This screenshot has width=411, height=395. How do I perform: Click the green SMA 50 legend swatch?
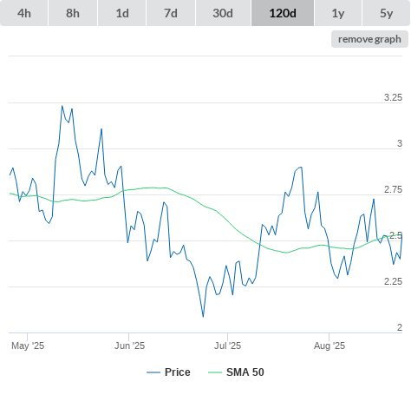coord(215,372)
